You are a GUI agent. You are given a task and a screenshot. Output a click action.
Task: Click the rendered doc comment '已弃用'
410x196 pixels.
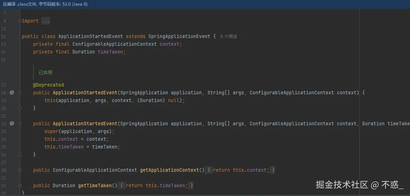click(x=45, y=72)
